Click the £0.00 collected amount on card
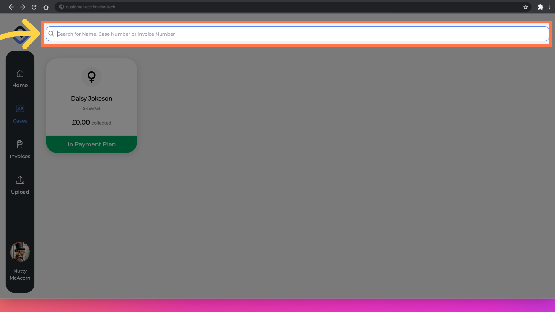 click(91, 122)
